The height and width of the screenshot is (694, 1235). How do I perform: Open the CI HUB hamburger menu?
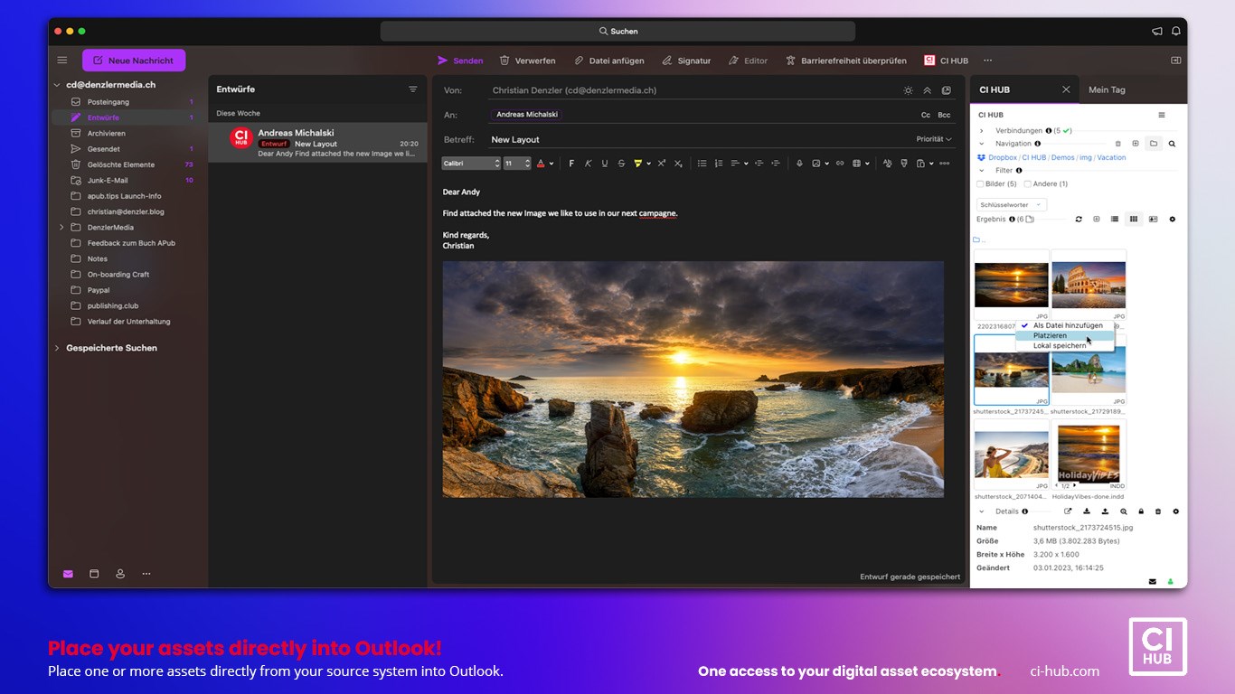[1162, 115]
